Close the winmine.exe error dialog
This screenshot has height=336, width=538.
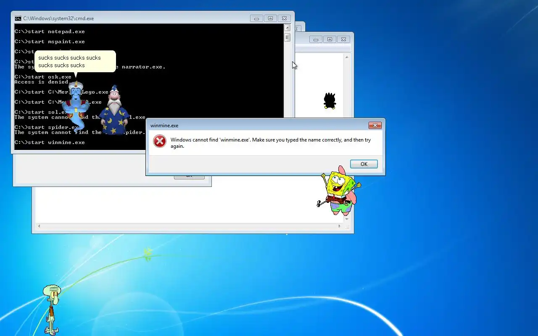pos(375,126)
